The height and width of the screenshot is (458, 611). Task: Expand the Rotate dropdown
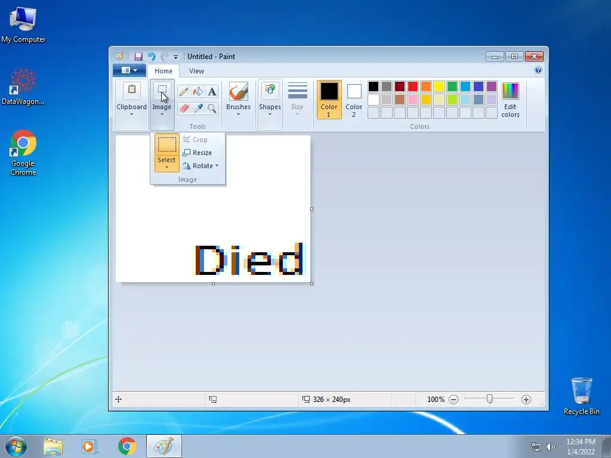coord(217,166)
